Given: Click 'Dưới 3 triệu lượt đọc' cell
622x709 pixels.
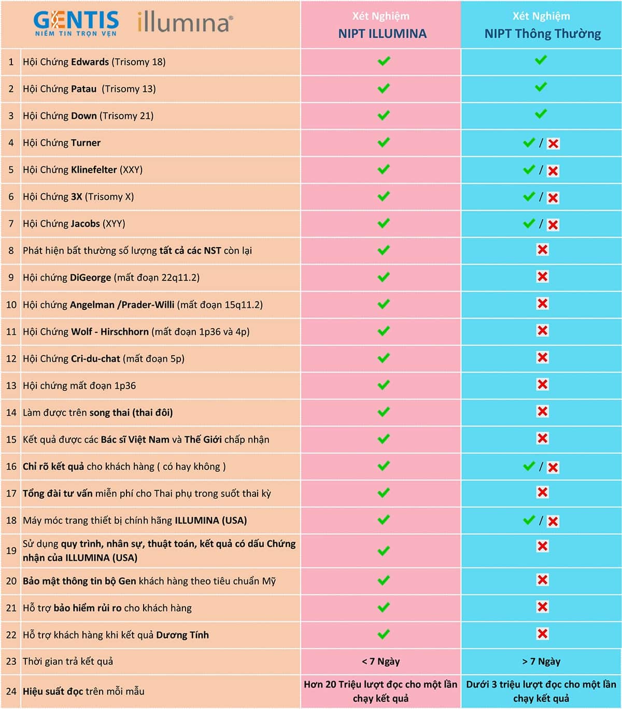Looking at the screenshot, I should (x=542, y=691).
